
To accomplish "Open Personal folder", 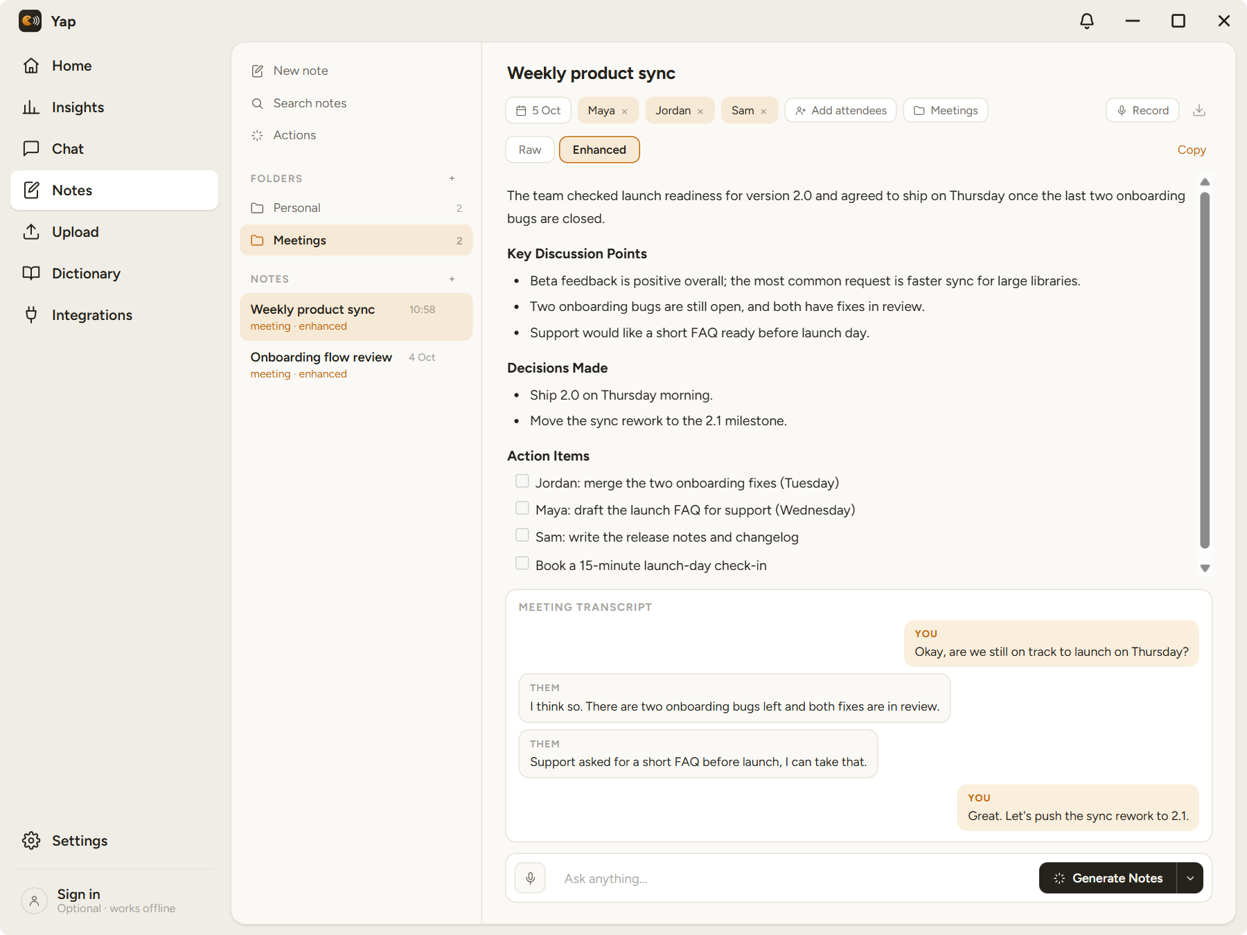I will [x=357, y=208].
